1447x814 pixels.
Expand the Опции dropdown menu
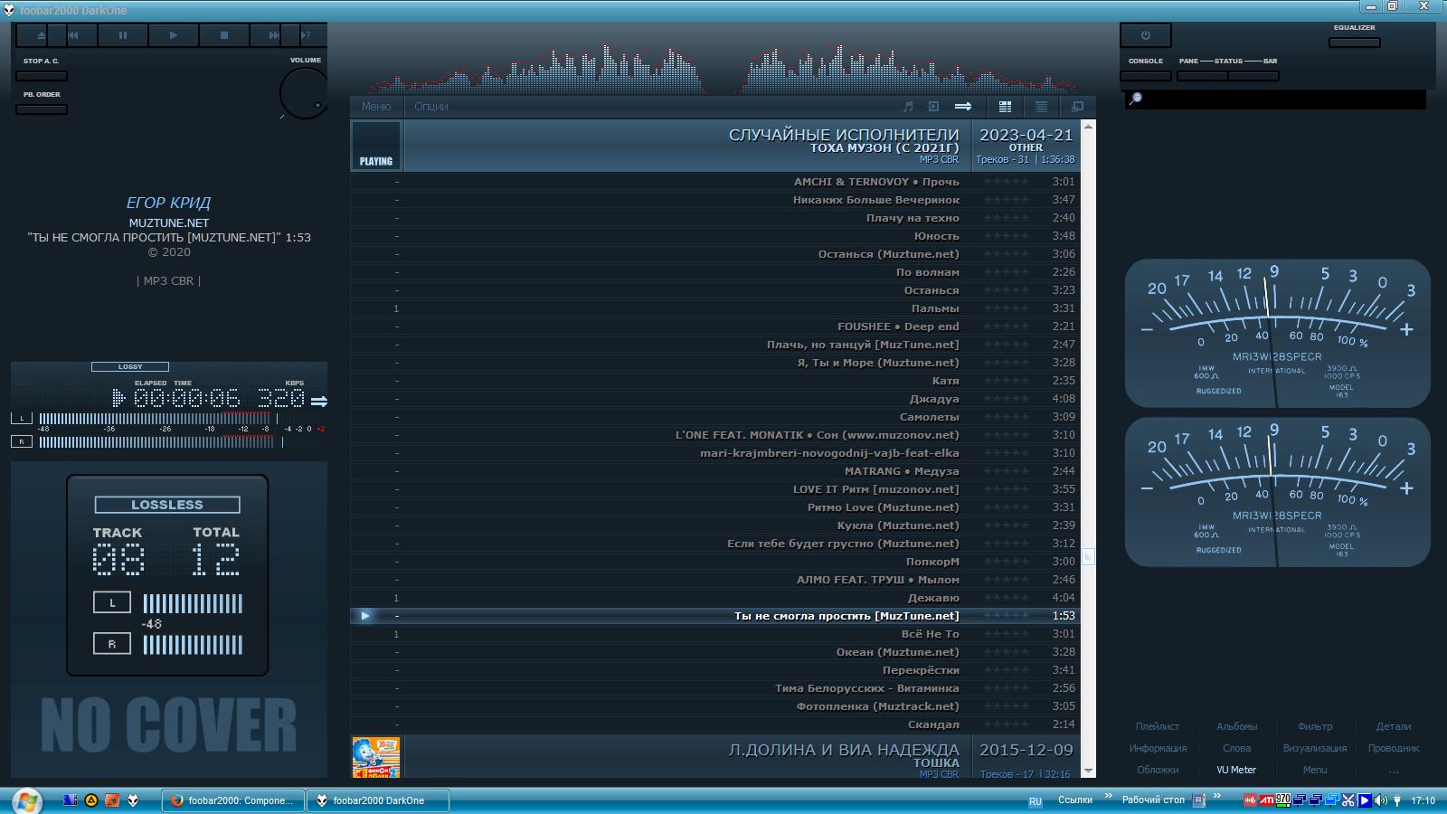click(431, 107)
